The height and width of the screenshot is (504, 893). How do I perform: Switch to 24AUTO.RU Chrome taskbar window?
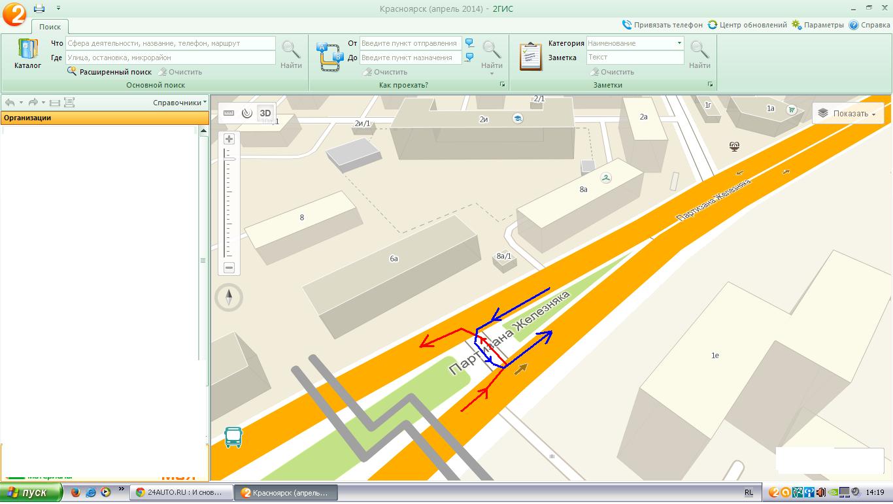(181, 492)
